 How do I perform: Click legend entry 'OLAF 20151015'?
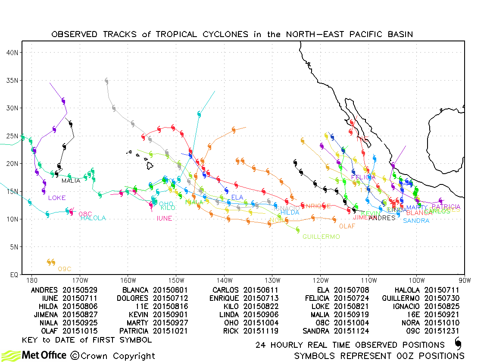tap(69, 331)
